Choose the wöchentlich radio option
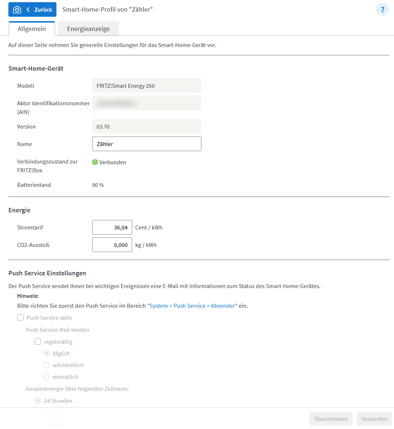The width and height of the screenshot is (394, 429). [47, 365]
